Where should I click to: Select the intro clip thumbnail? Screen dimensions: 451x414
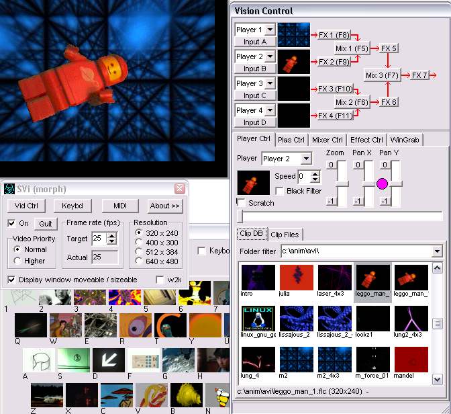(x=258, y=278)
